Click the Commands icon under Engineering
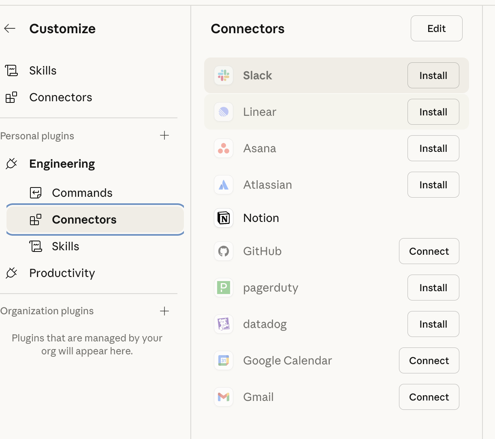Image resolution: width=495 pixels, height=439 pixels. (x=36, y=193)
